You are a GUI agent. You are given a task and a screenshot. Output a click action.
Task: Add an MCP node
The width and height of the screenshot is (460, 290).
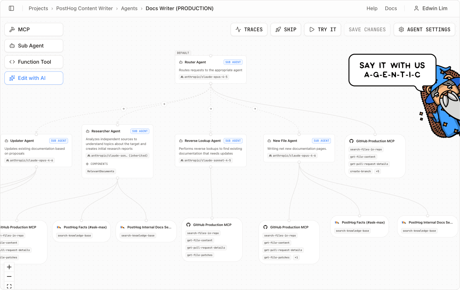point(34,29)
